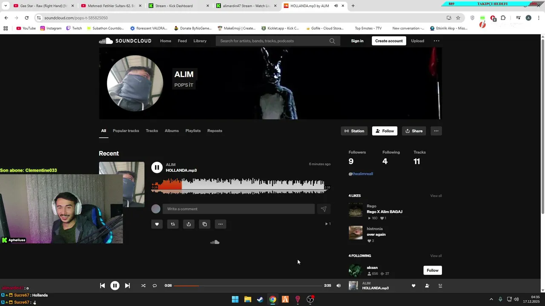Screen dimensions: 545x306
Task: Open a new browser tab
Action: (x=353, y=6)
